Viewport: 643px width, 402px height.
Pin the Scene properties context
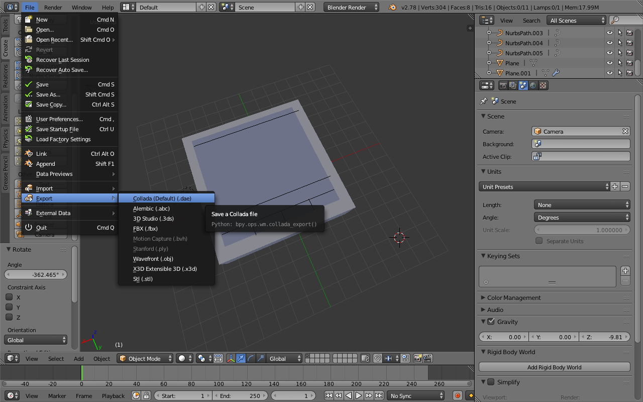(x=483, y=101)
